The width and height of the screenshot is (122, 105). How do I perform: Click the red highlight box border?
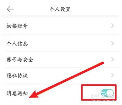point(99,85)
